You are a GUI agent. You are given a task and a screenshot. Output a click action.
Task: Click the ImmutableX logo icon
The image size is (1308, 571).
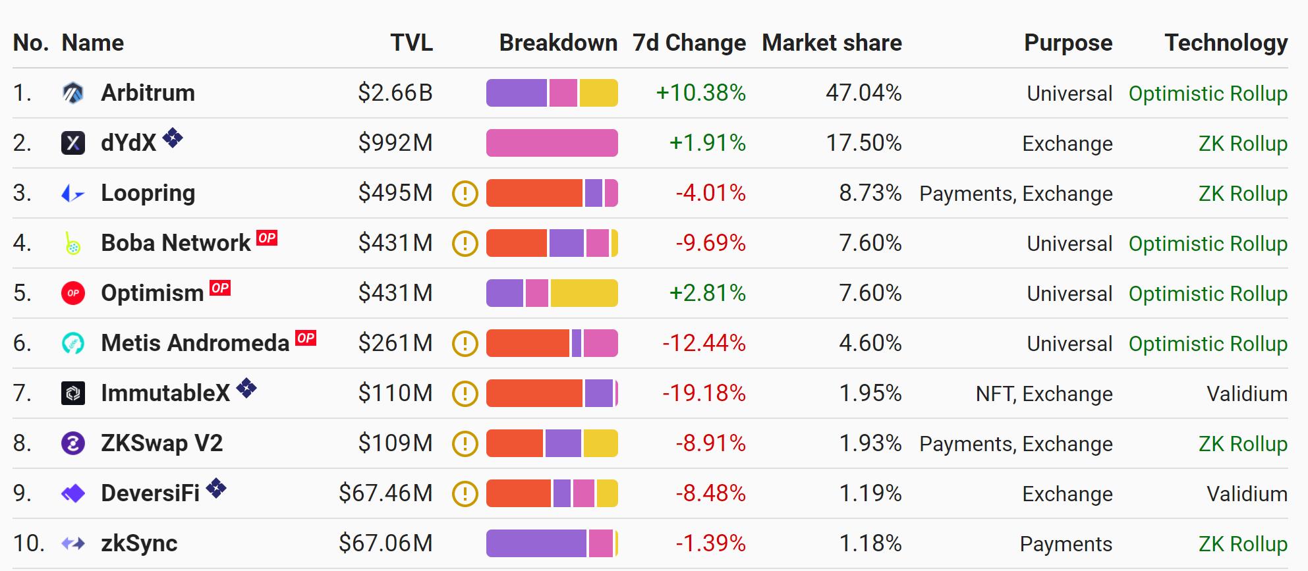tap(73, 393)
